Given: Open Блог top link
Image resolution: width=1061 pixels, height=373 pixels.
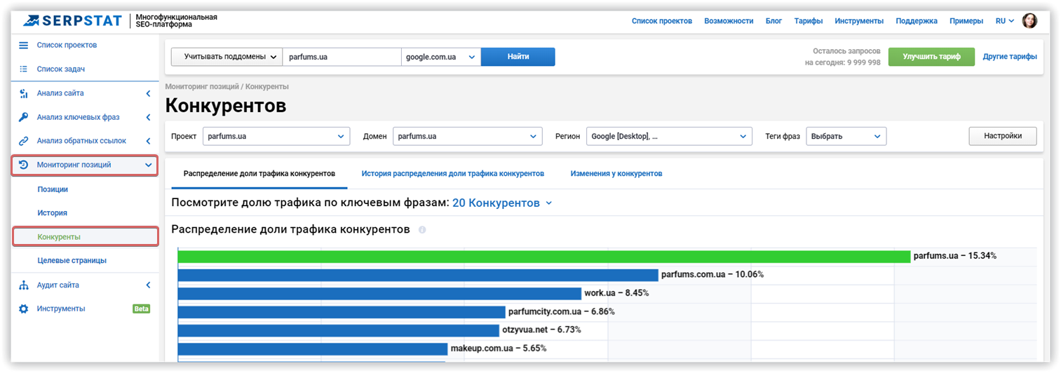Looking at the screenshot, I should point(774,21).
